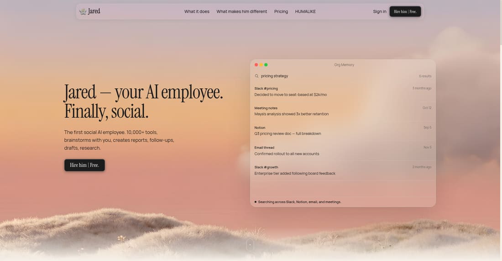This screenshot has height=261, width=502.
Task: Click the yellow window dot in Org Memory
Action: 261,65
